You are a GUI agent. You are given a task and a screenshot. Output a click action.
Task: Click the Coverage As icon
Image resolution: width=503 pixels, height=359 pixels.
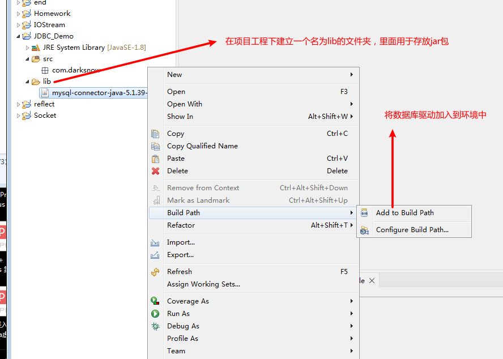click(x=155, y=301)
